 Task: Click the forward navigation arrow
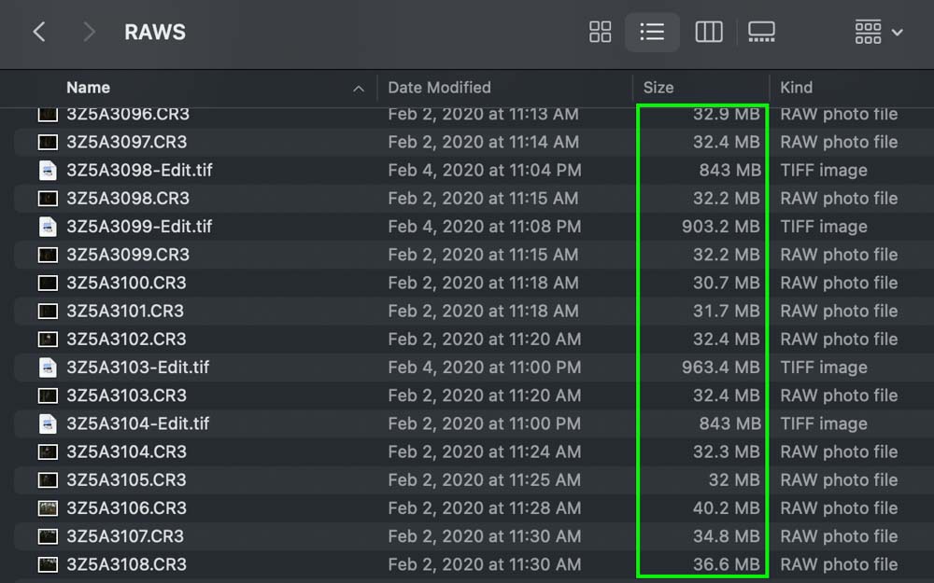point(88,31)
